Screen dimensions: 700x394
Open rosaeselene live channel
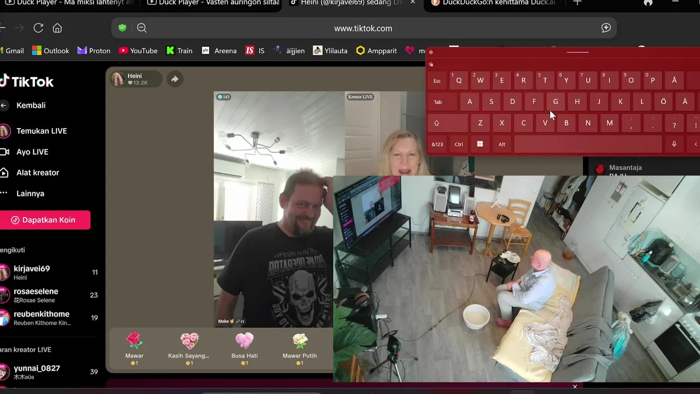point(49,296)
